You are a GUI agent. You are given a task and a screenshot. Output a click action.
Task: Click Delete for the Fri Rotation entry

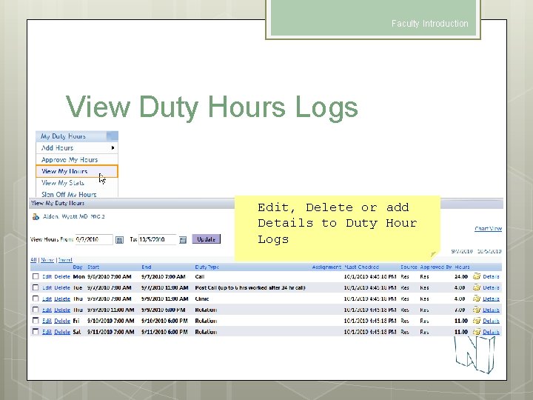62,321
